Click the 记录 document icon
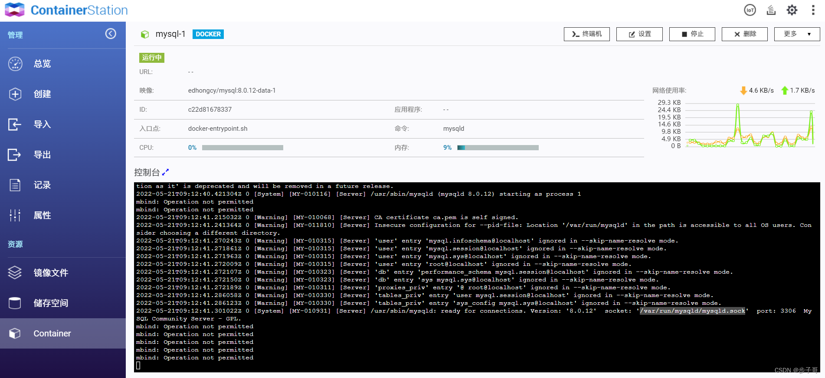 (x=15, y=185)
